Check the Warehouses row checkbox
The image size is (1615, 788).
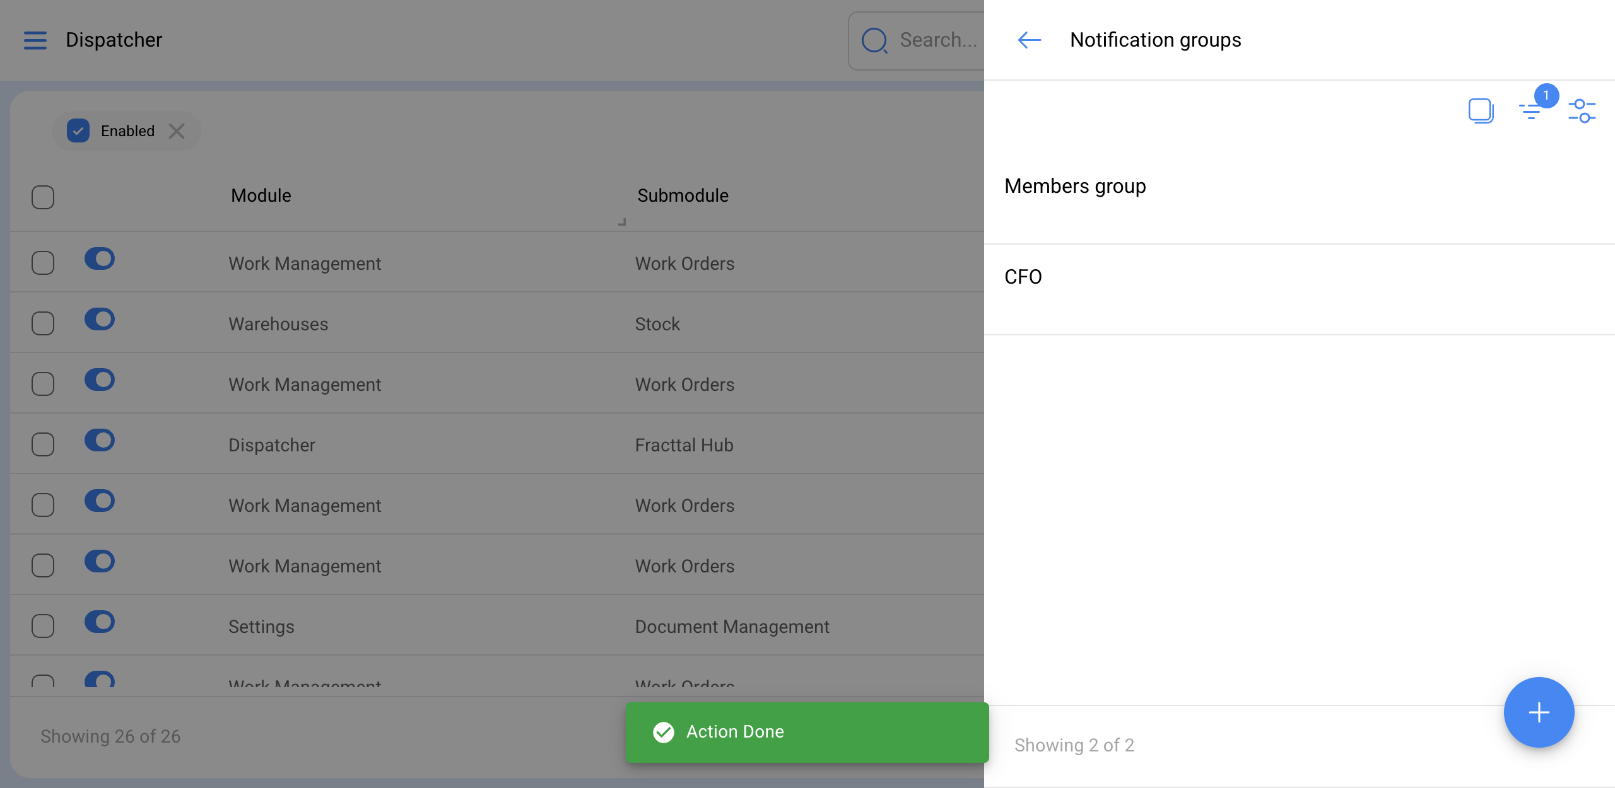tap(43, 323)
